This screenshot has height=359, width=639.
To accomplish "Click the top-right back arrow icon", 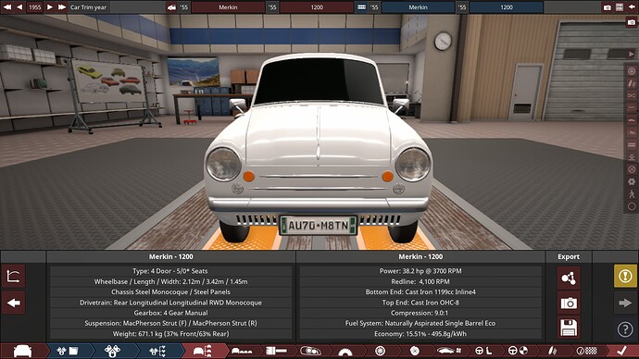I will (x=632, y=7).
